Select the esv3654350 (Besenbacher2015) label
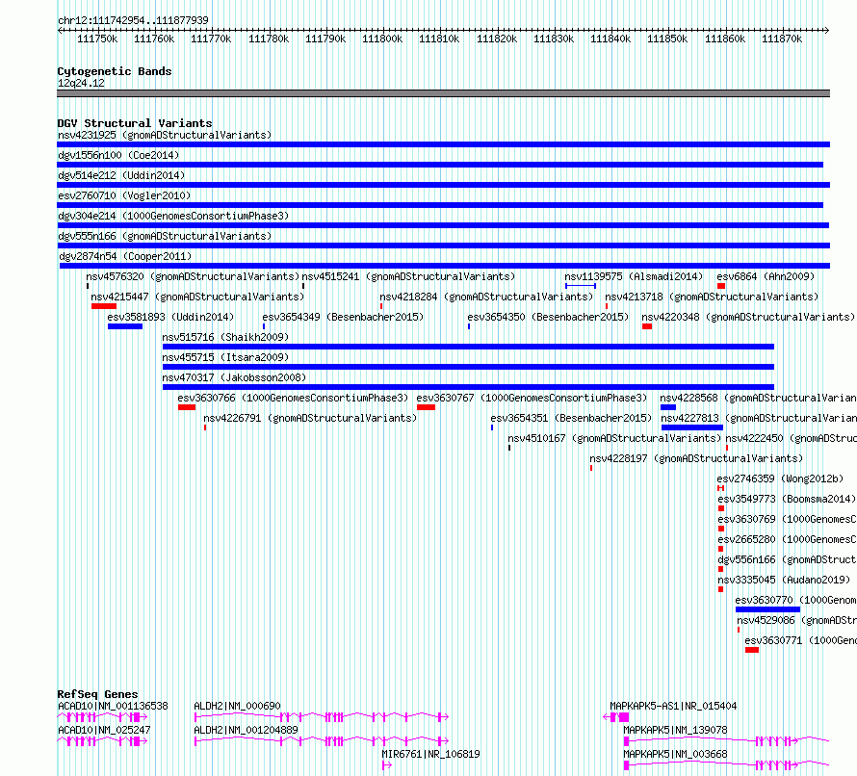 point(548,317)
